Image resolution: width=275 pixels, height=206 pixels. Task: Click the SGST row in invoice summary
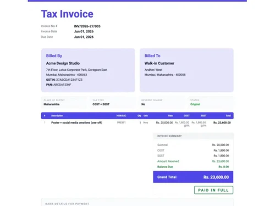tap(193, 156)
